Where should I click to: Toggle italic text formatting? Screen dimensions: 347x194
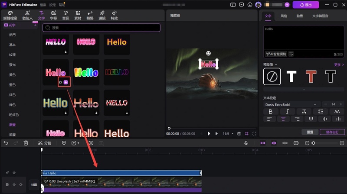(x=287, y=112)
